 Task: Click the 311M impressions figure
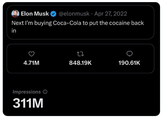(x=28, y=103)
